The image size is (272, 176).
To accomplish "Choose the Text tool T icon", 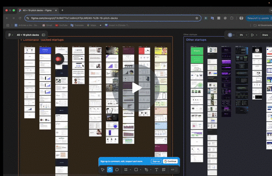I will point(157,170).
